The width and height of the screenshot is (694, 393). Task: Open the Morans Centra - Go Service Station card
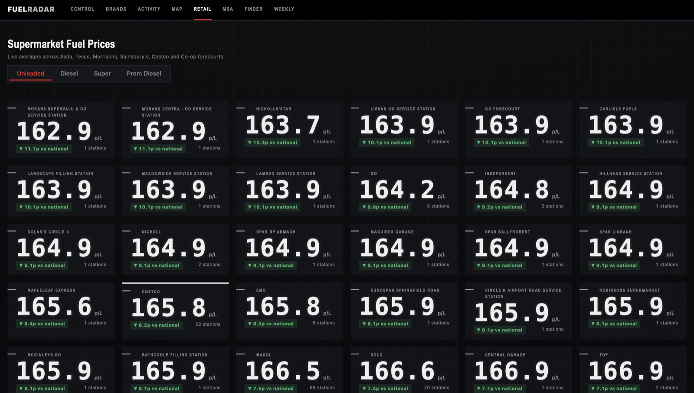(175, 130)
